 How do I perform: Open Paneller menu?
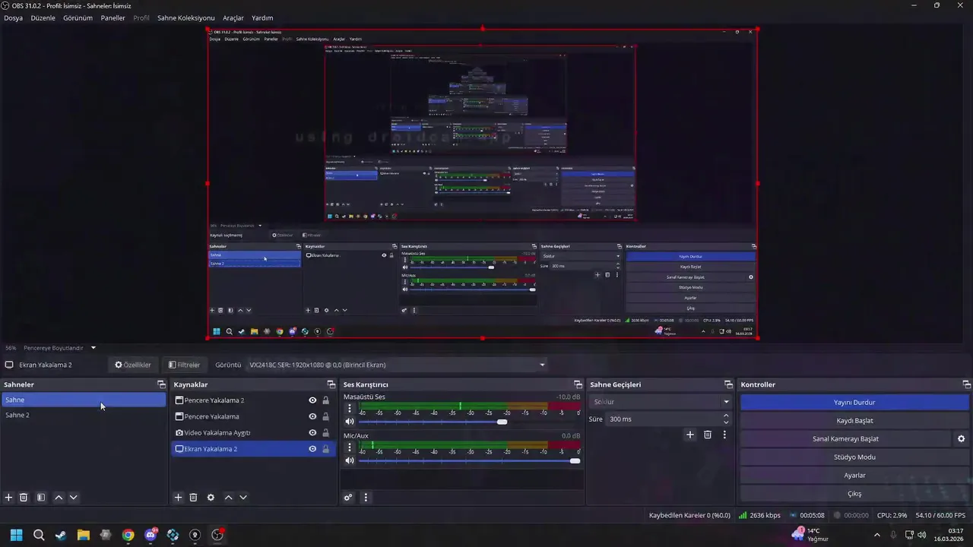pyautogui.click(x=113, y=17)
